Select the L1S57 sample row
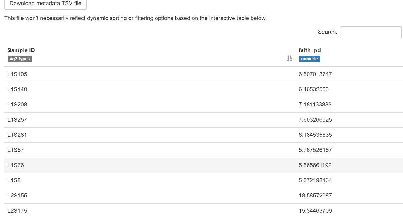This screenshot has height=218, width=403. tap(203, 150)
